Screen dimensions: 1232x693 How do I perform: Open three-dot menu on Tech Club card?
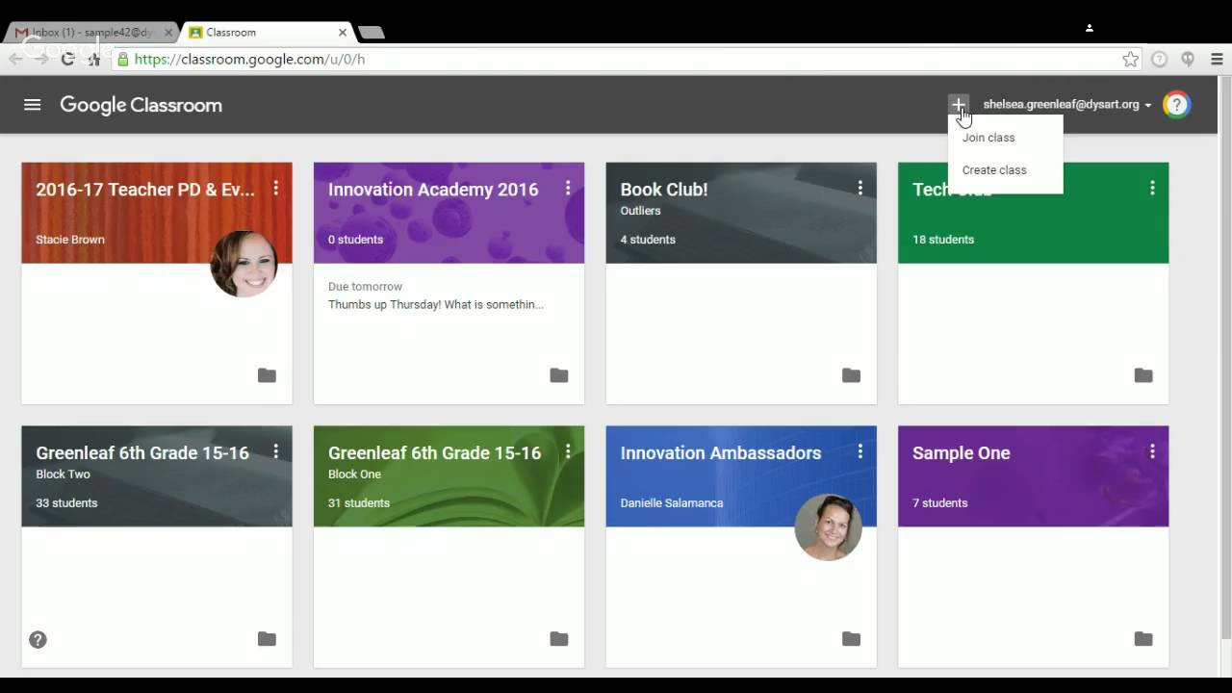[1152, 189]
